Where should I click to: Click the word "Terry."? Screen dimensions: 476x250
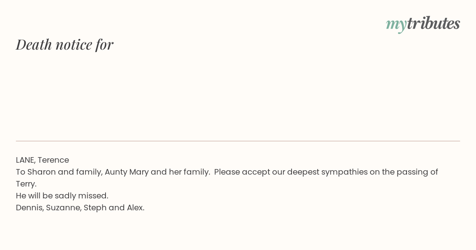coord(26,184)
